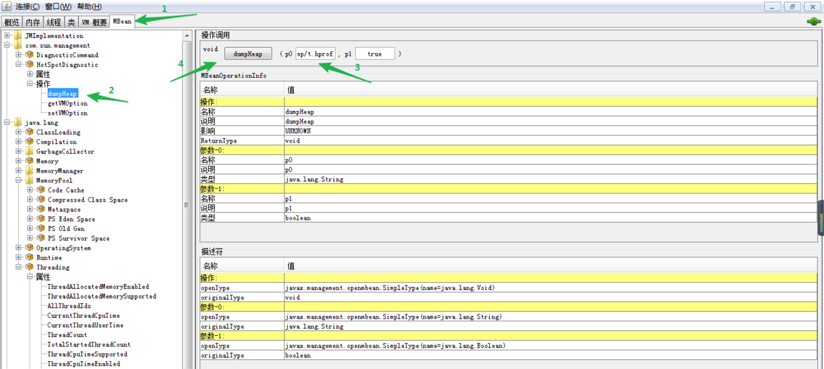Click the p0 file path input field
Viewport: 824px width, 369px height.
coord(316,54)
